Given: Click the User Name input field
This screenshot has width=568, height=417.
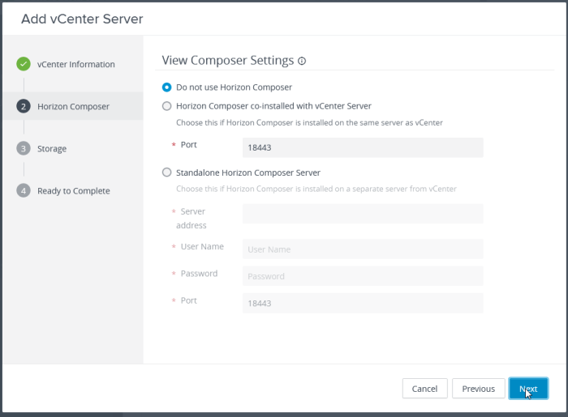Looking at the screenshot, I should (363, 249).
